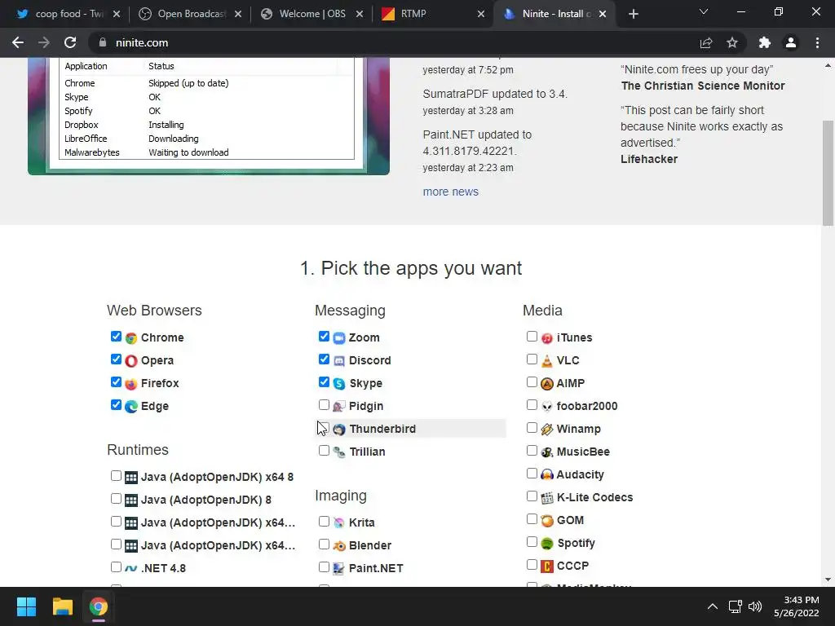835x626 pixels.
Task: Click the Audacity headphones icon
Action: pyautogui.click(x=547, y=475)
